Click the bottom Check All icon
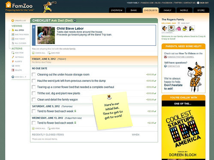This screenshot has width=214, height=160. click(33, 128)
